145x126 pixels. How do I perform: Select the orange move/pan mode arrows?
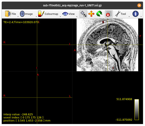coord(91,14)
